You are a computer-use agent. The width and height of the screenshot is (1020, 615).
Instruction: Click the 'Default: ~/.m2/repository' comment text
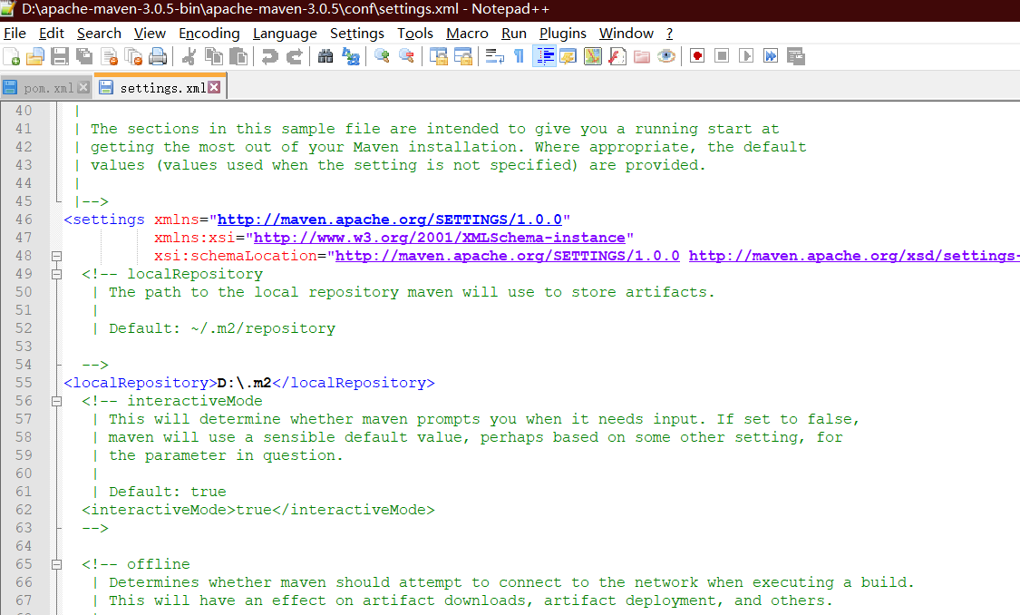pos(222,328)
